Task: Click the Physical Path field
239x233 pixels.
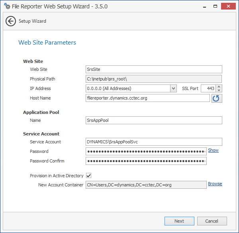Action: [x=154, y=79]
